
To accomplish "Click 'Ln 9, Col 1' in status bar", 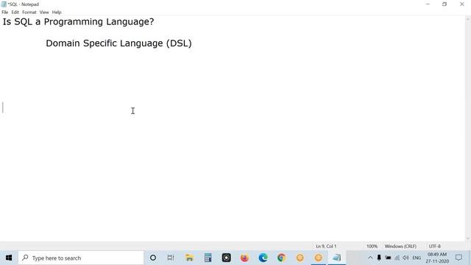I will [326, 246].
